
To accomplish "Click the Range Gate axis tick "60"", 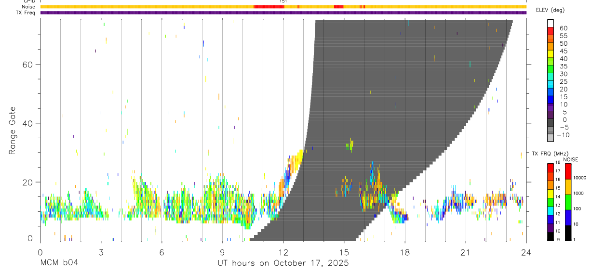I will (28, 64).
